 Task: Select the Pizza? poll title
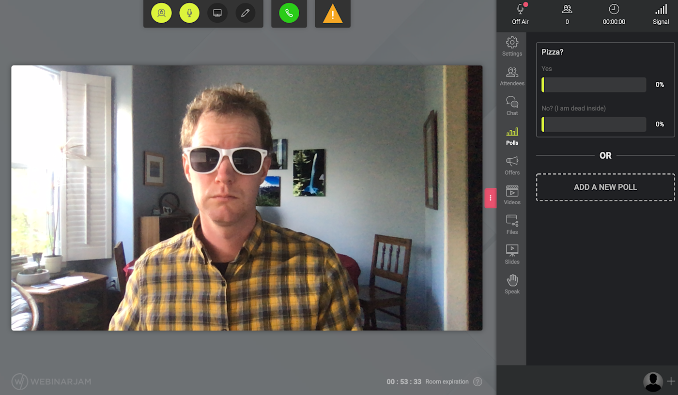pos(552,52)
